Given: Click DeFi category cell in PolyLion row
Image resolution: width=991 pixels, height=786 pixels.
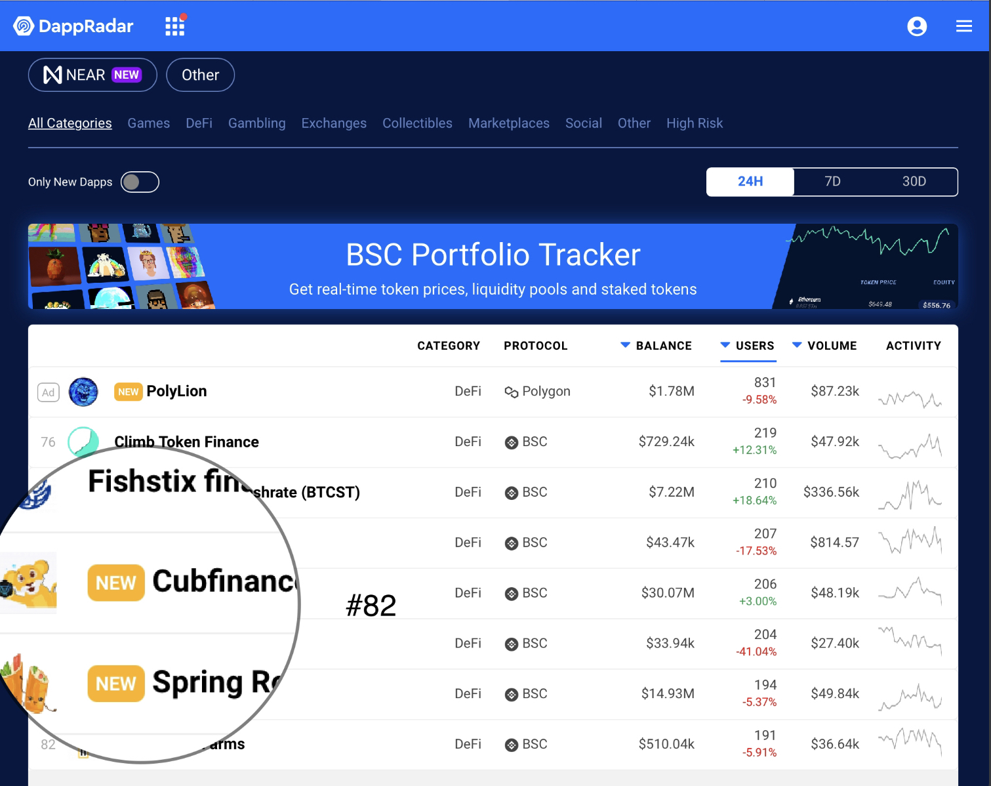Looking at the screenshot, I should coord(468,392).
